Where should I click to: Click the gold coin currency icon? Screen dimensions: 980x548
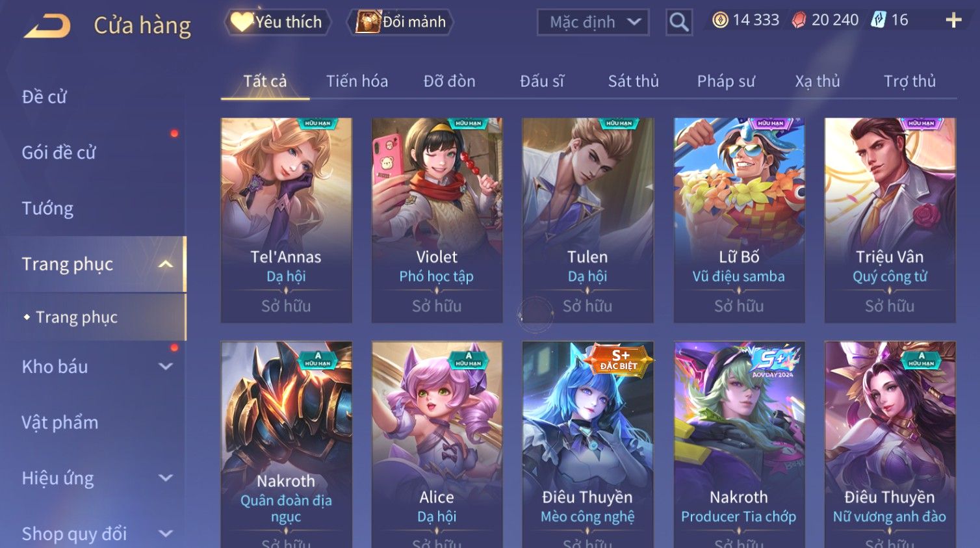(720, 20)
